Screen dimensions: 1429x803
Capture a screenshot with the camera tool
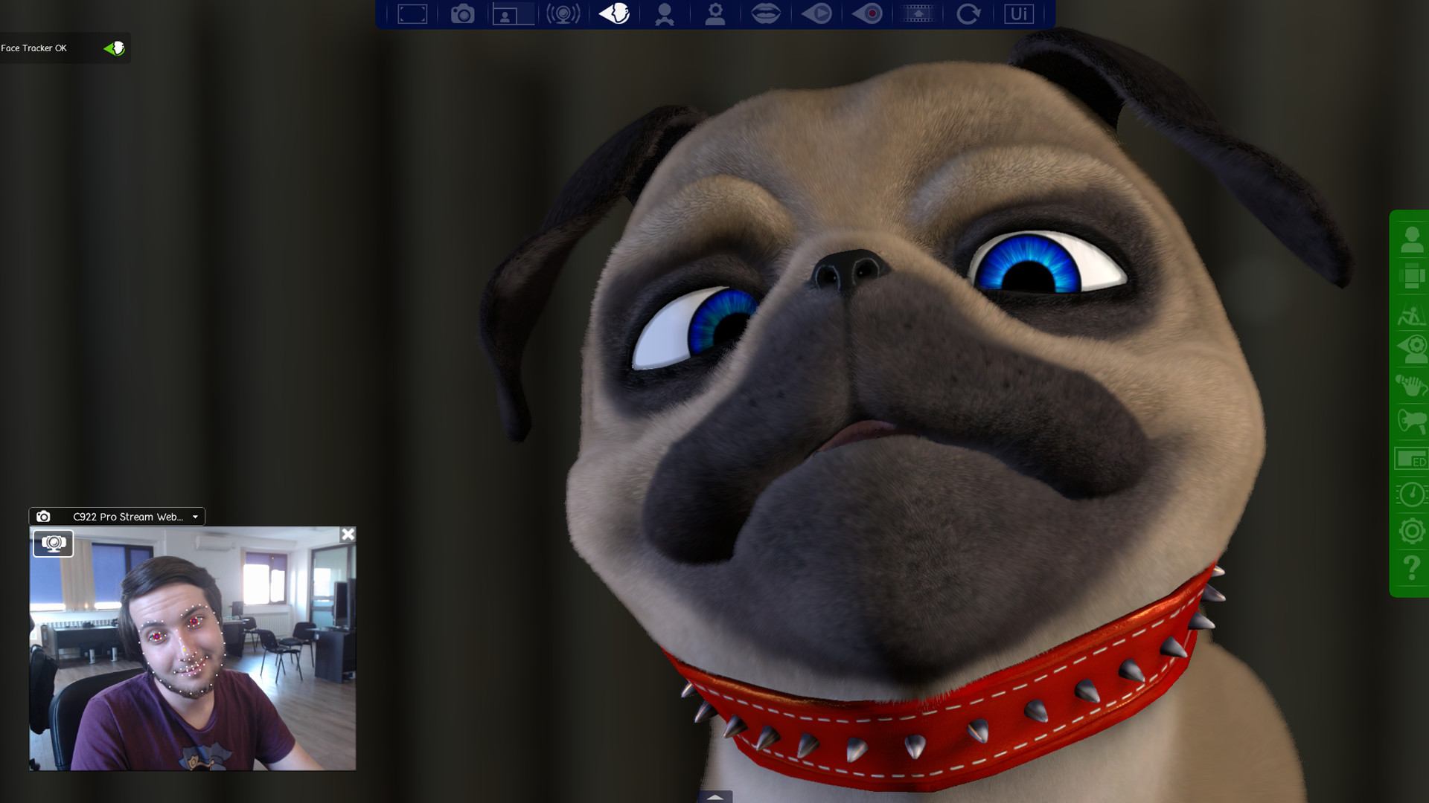pos(463,13)
